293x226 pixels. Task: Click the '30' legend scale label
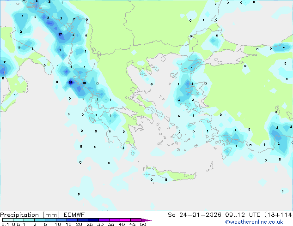(x=100, y=224)
